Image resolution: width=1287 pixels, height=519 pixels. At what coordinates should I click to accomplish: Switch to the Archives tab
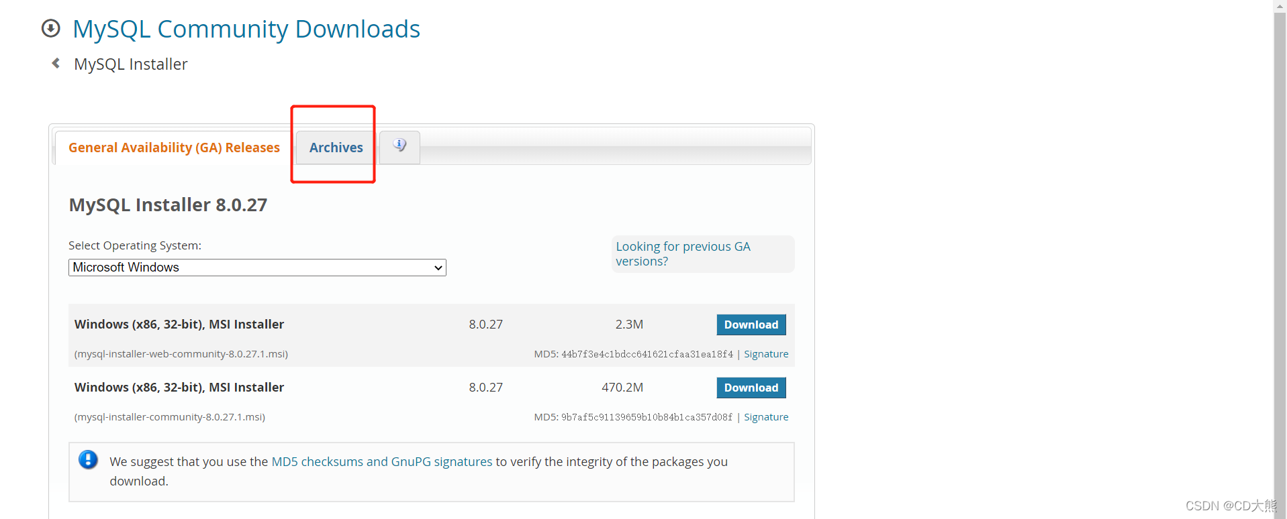(336, 148)
